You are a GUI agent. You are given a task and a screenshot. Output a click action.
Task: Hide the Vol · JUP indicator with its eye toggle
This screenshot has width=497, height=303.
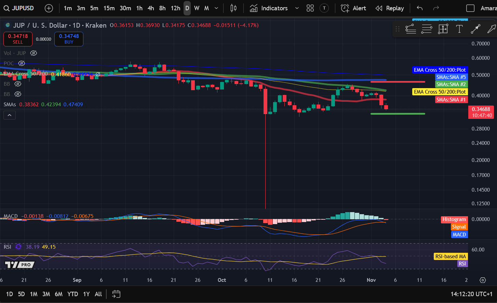pos(33,53)
